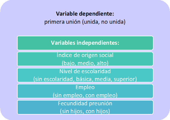Select the 'primera unión' text

coord(62,22)
